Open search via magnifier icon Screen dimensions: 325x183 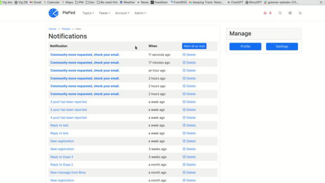coord(280,13)
